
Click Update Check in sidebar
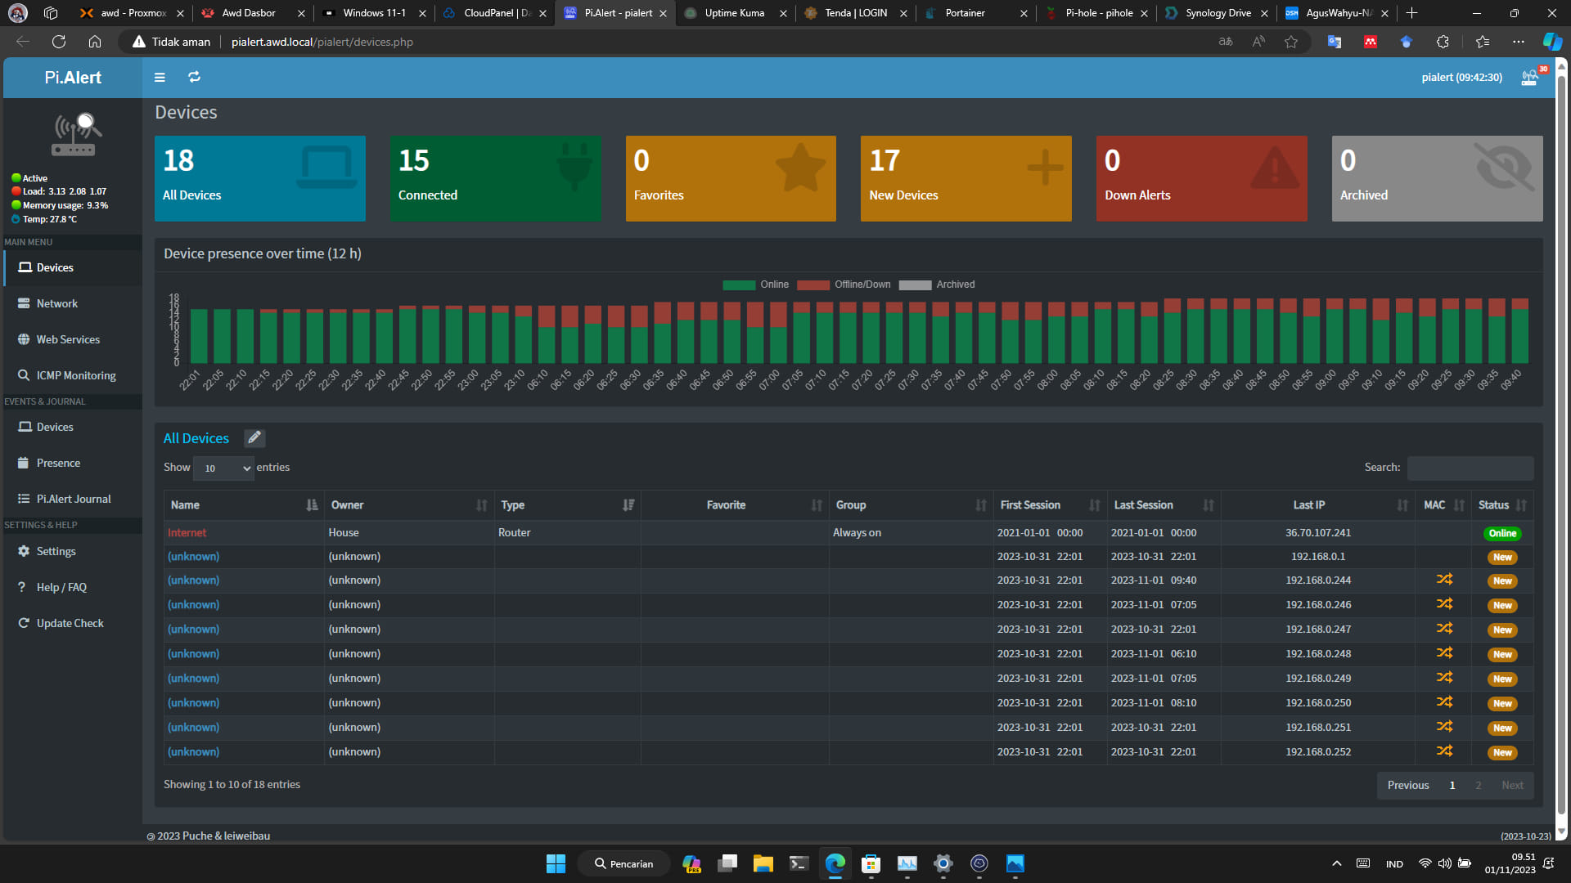71,623
